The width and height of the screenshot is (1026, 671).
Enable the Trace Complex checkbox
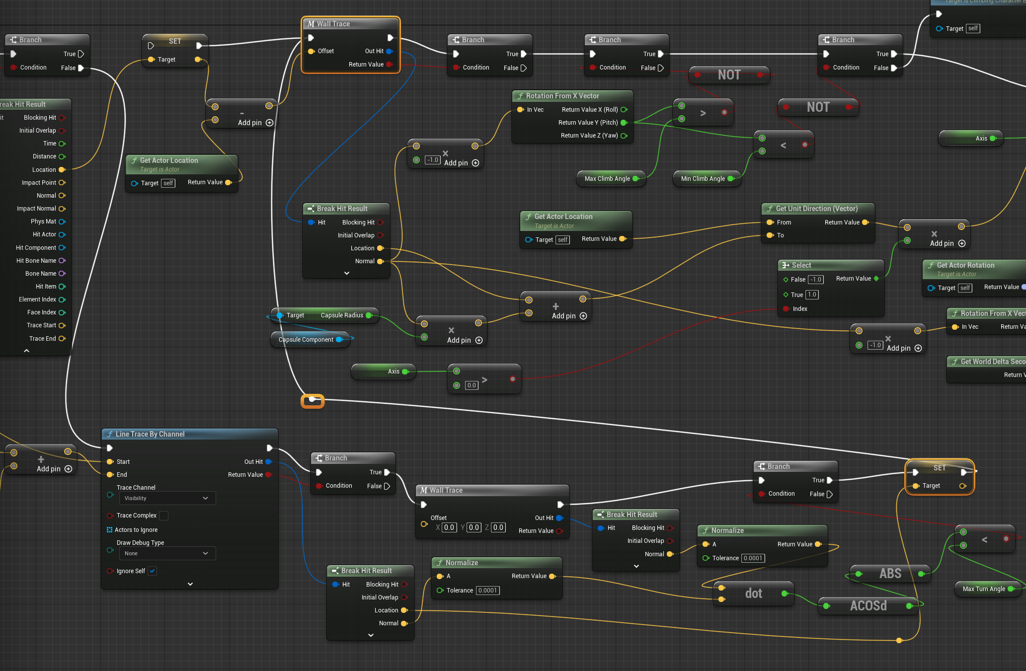pyautogui.click(x=163, y=516)
